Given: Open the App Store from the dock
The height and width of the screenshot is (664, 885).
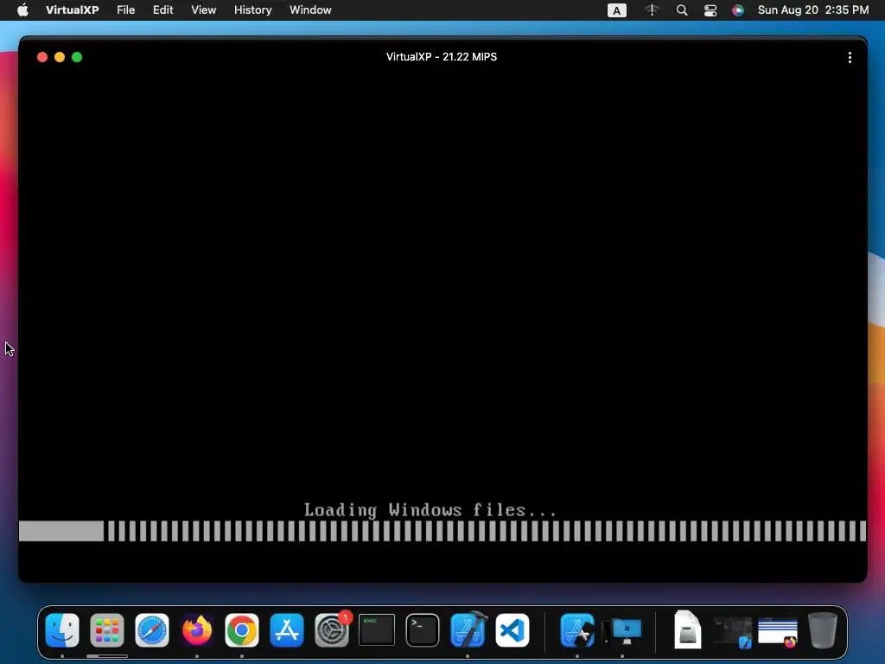Looking at the screenshot, I should [x=287, y=630].
